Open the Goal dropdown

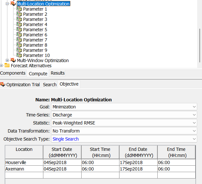click(x=124, y=107)
